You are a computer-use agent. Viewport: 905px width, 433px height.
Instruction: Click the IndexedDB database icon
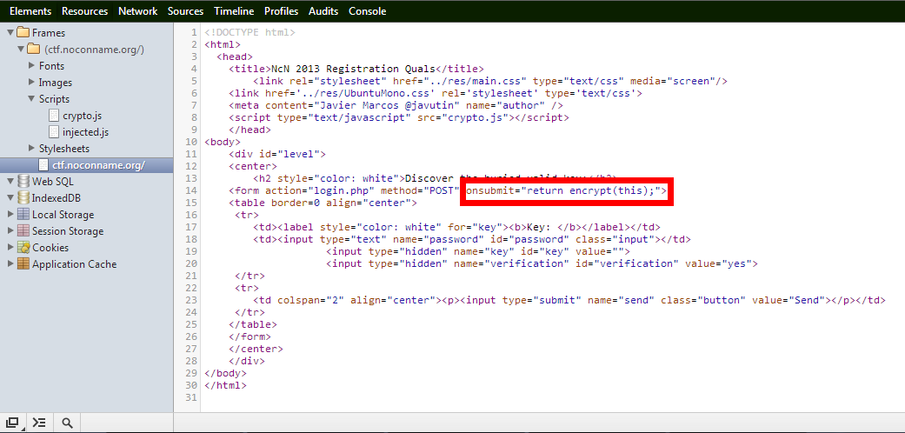(23, 198)
